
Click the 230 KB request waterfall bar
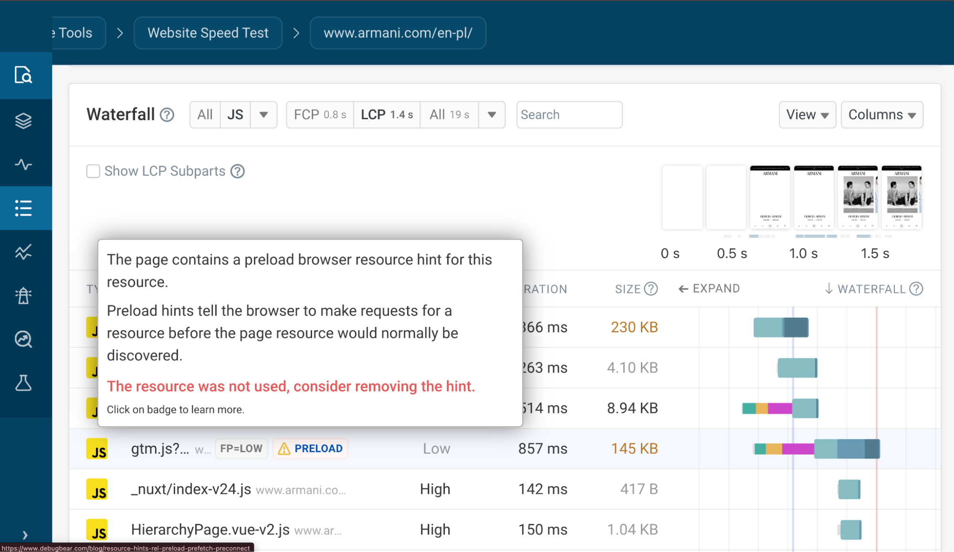coord(781,327)
